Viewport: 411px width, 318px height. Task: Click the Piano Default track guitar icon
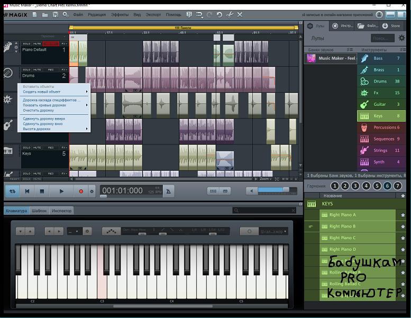(x=8, y=47)
